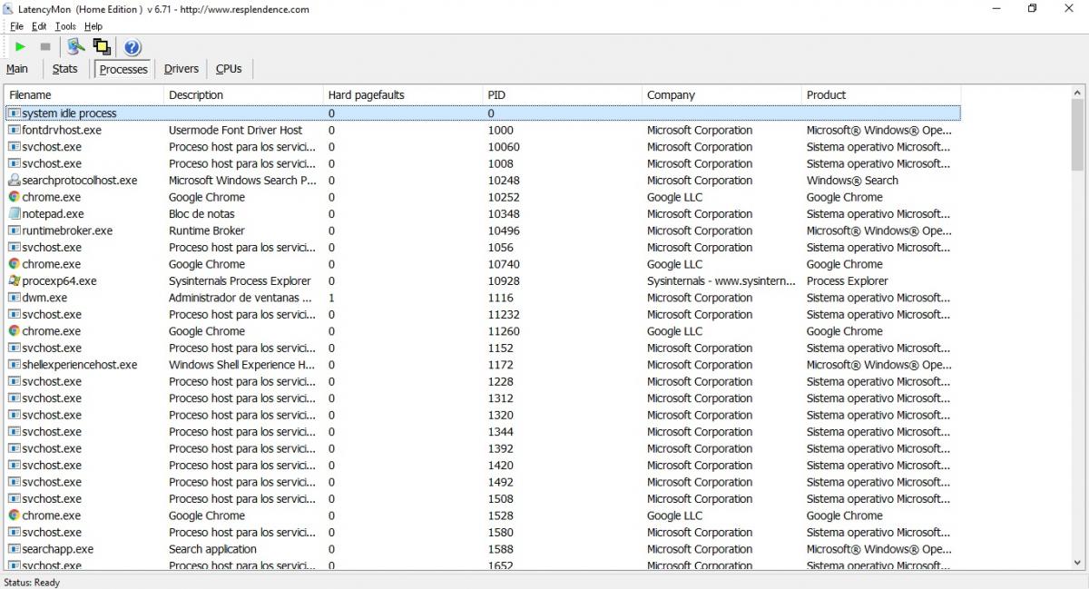Click the 'Sysinternals - www.sysintern...' company cell

[x=721, y=281]
